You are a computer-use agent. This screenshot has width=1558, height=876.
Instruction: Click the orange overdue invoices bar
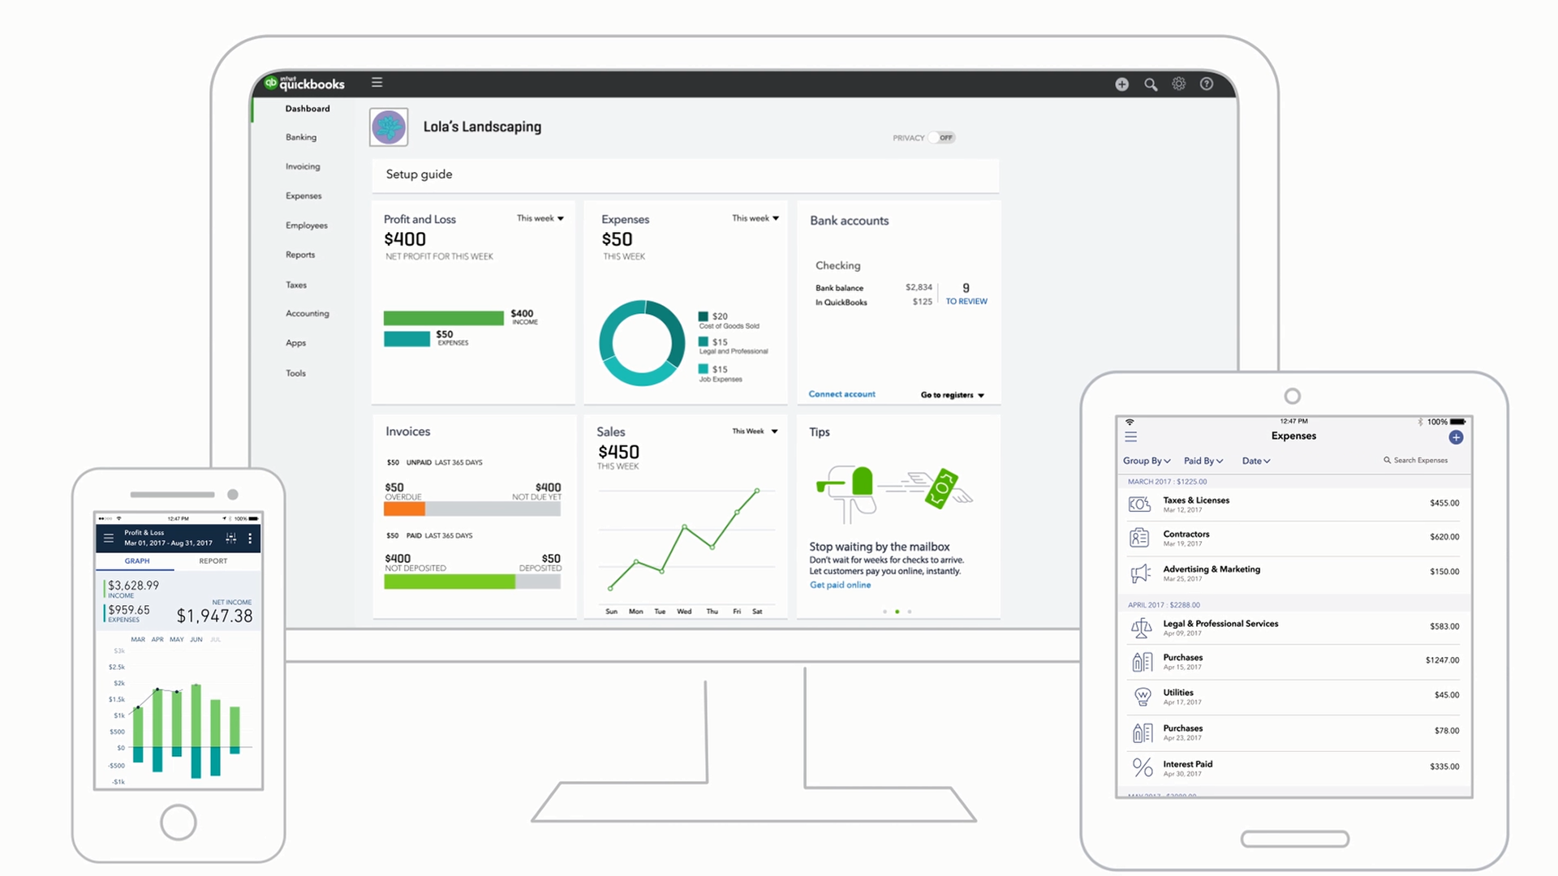click(x=404, y=509)
